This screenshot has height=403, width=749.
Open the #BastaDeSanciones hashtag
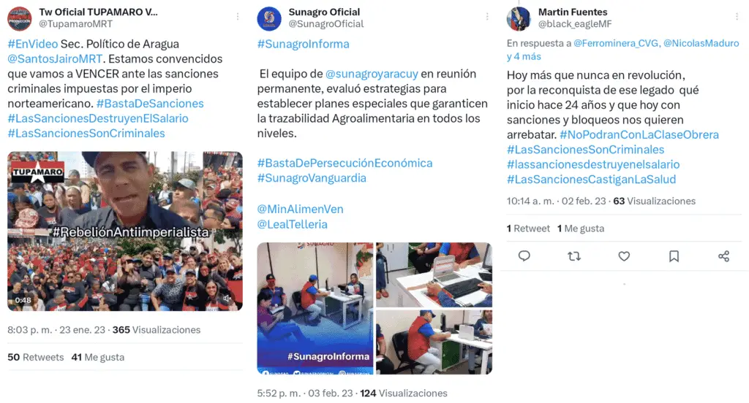[150, 104]
